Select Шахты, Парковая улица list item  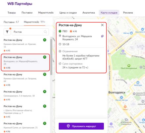pyautogui.click(x=25, y=111)
